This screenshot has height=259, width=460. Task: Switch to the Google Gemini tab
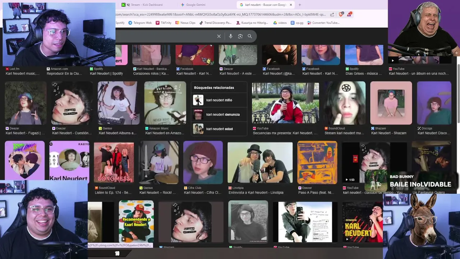tap(196, 5)
